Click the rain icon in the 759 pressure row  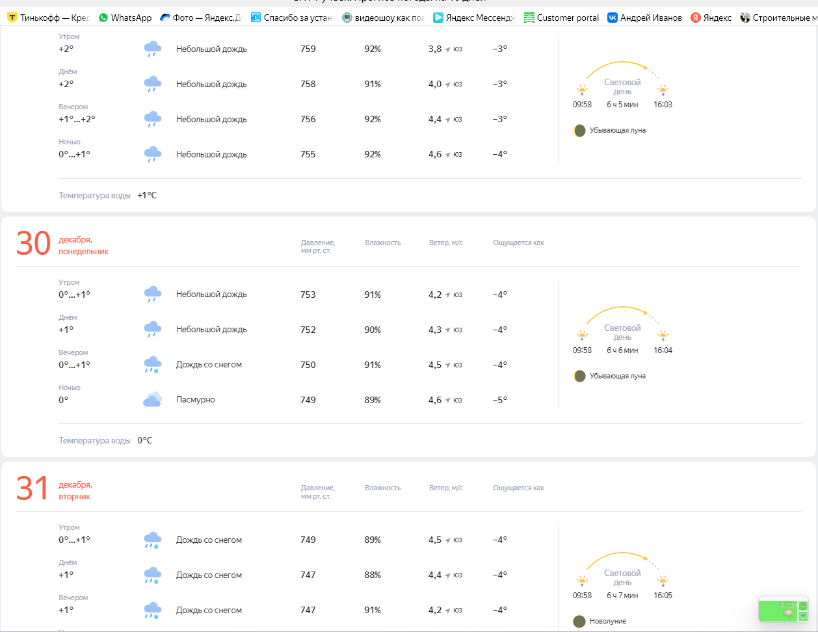153,49
